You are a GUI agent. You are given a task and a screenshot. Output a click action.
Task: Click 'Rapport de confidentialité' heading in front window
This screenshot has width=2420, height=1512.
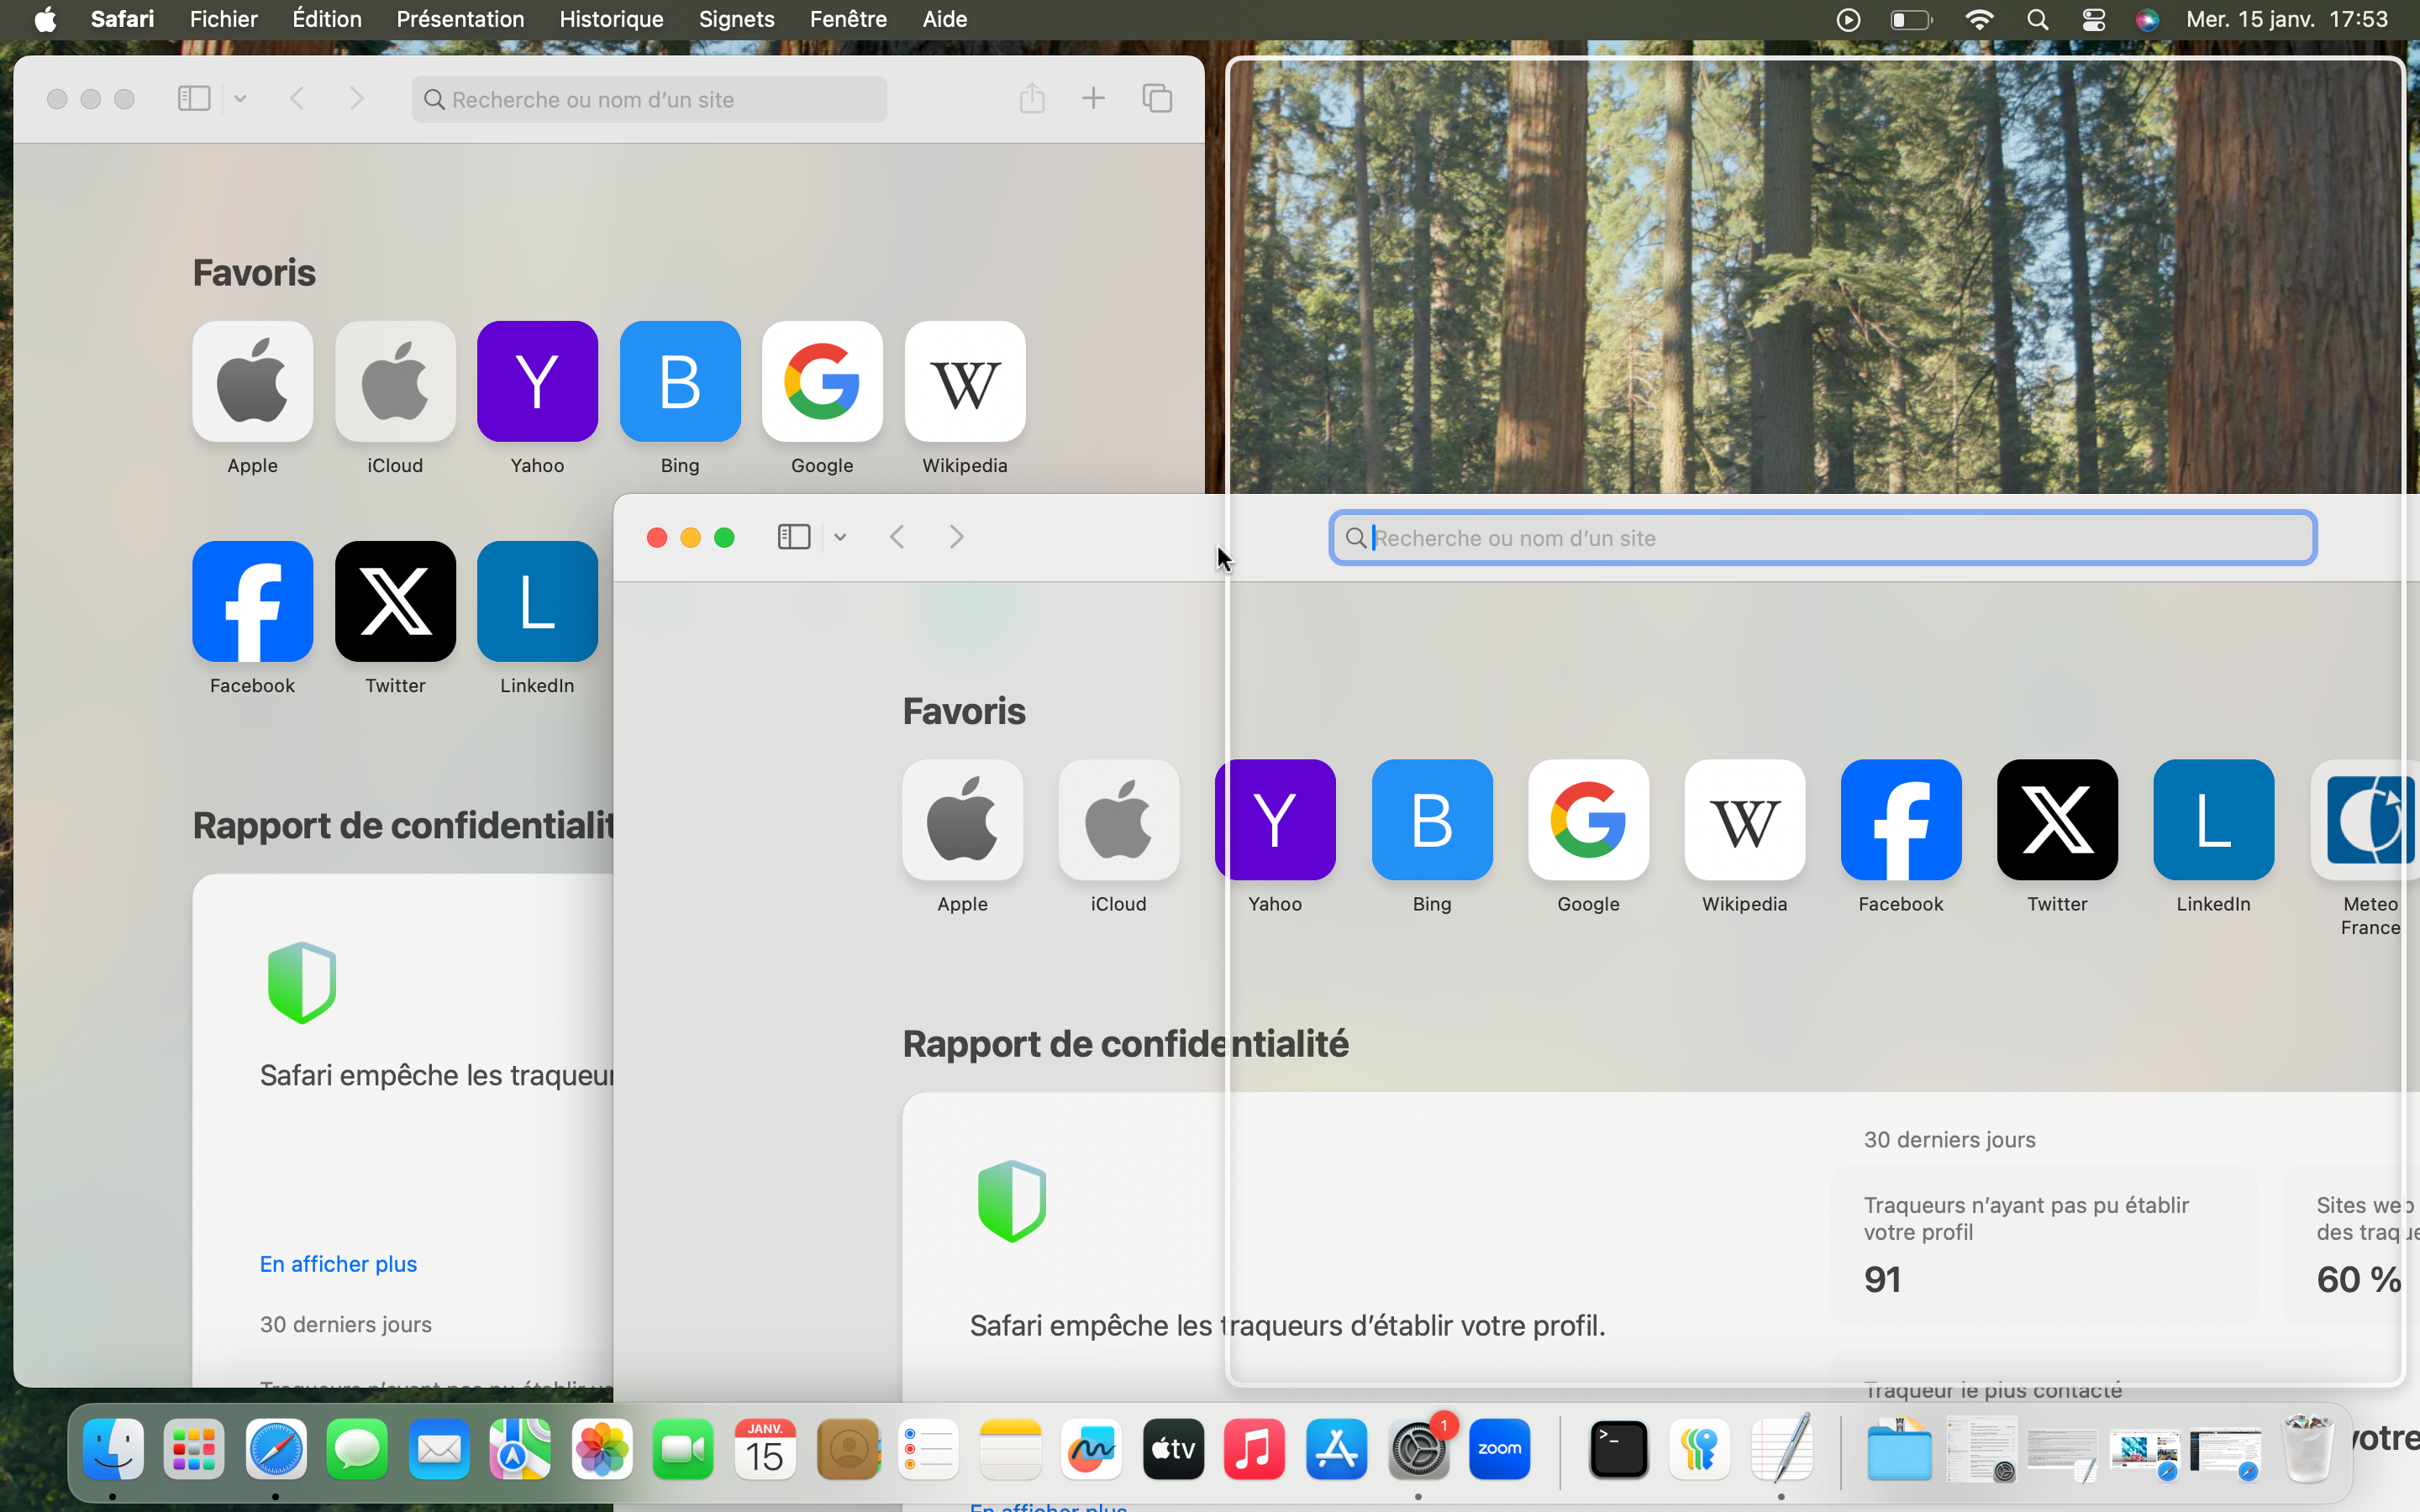pyautogui.click(x=1125, y=1044)
